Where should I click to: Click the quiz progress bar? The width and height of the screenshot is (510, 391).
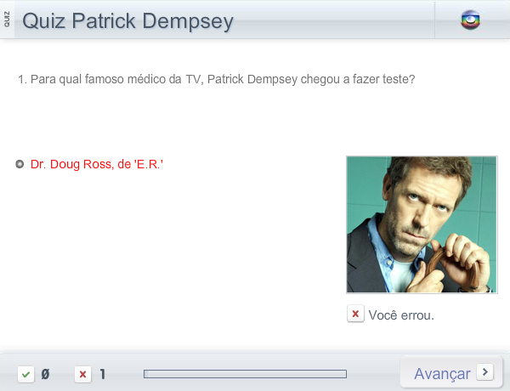click(246, 374)
